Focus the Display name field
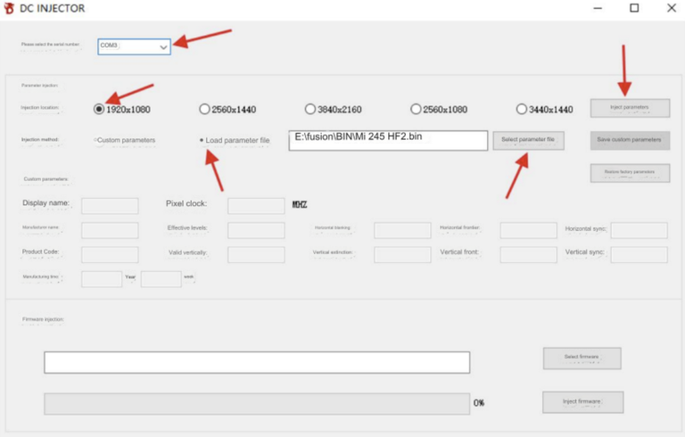Viewport: 685px width, 437px height. [x=110, y=206]
